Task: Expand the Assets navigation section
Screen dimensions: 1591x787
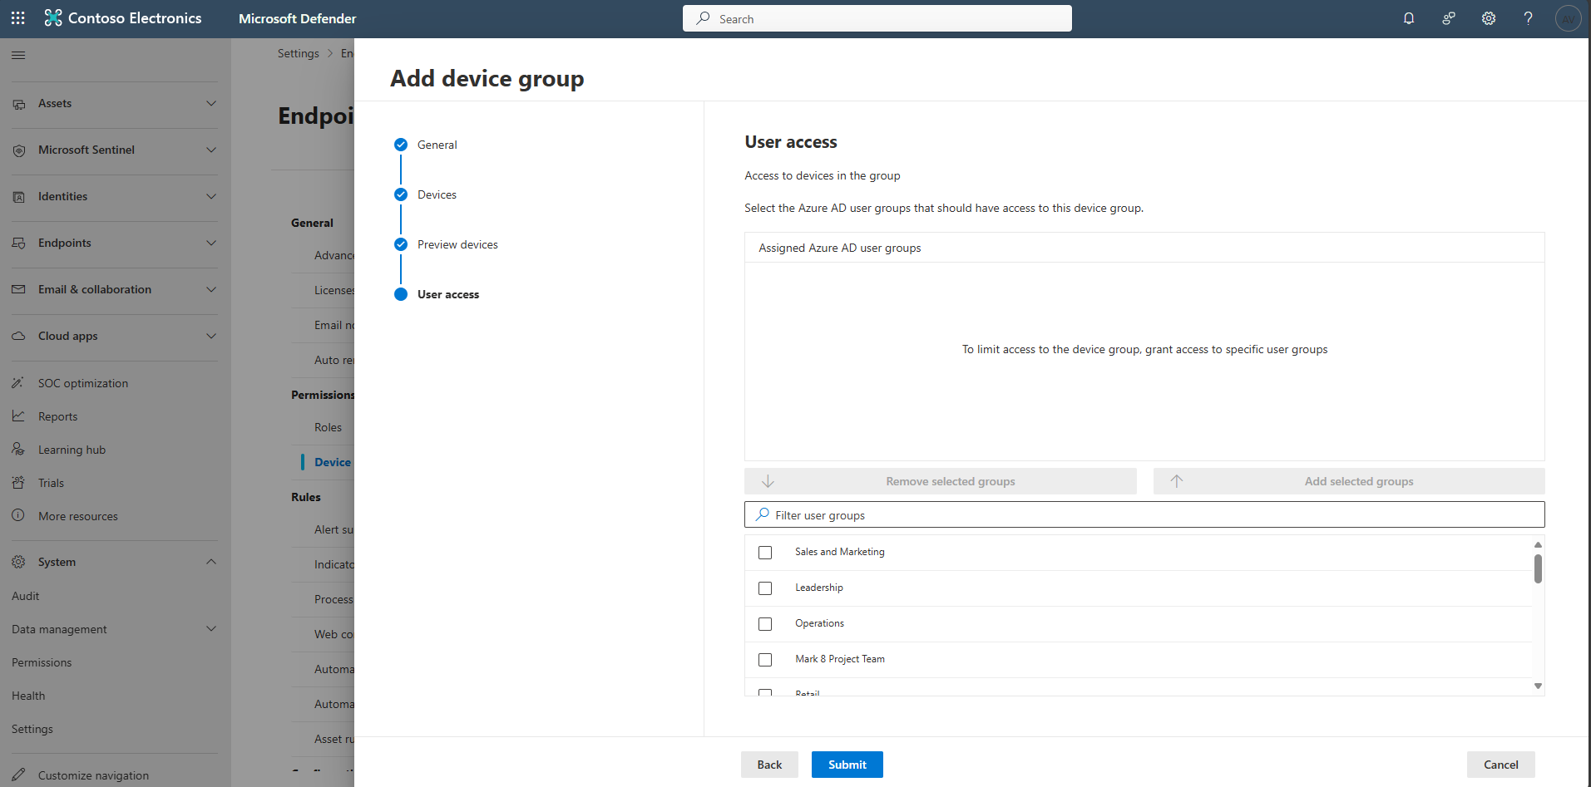Action: pos(211,104)
